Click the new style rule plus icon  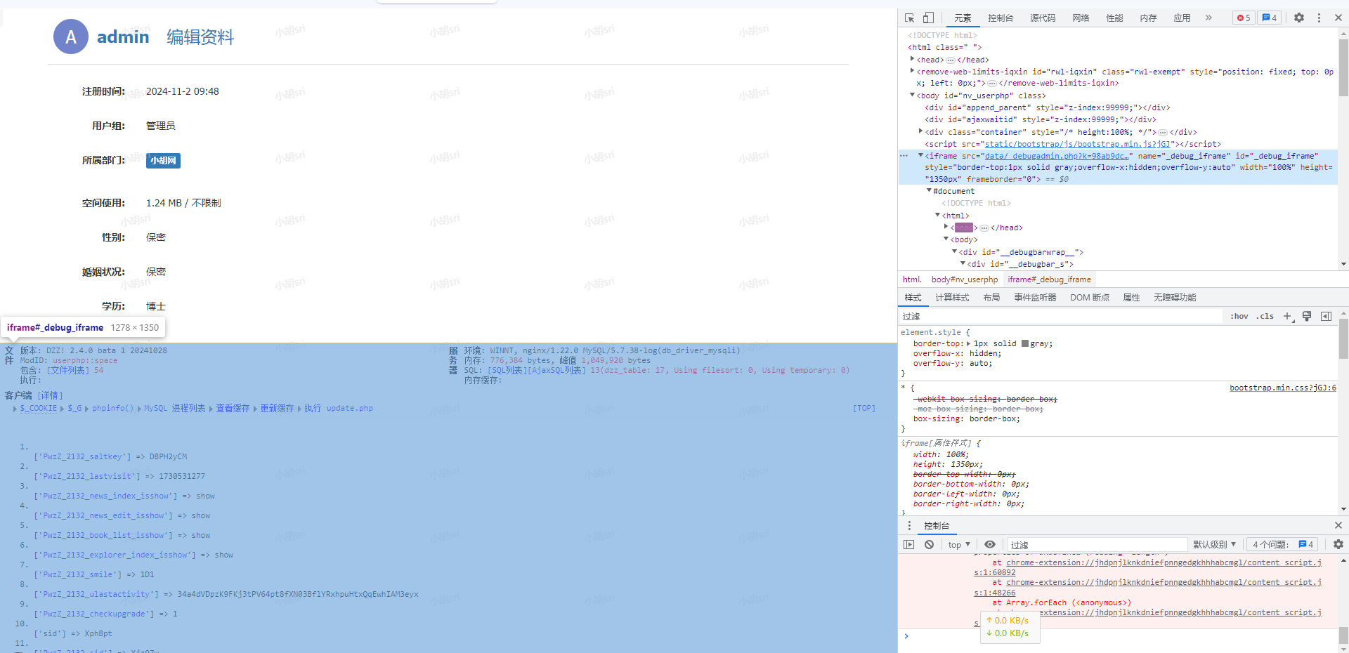coord(1288,317)
